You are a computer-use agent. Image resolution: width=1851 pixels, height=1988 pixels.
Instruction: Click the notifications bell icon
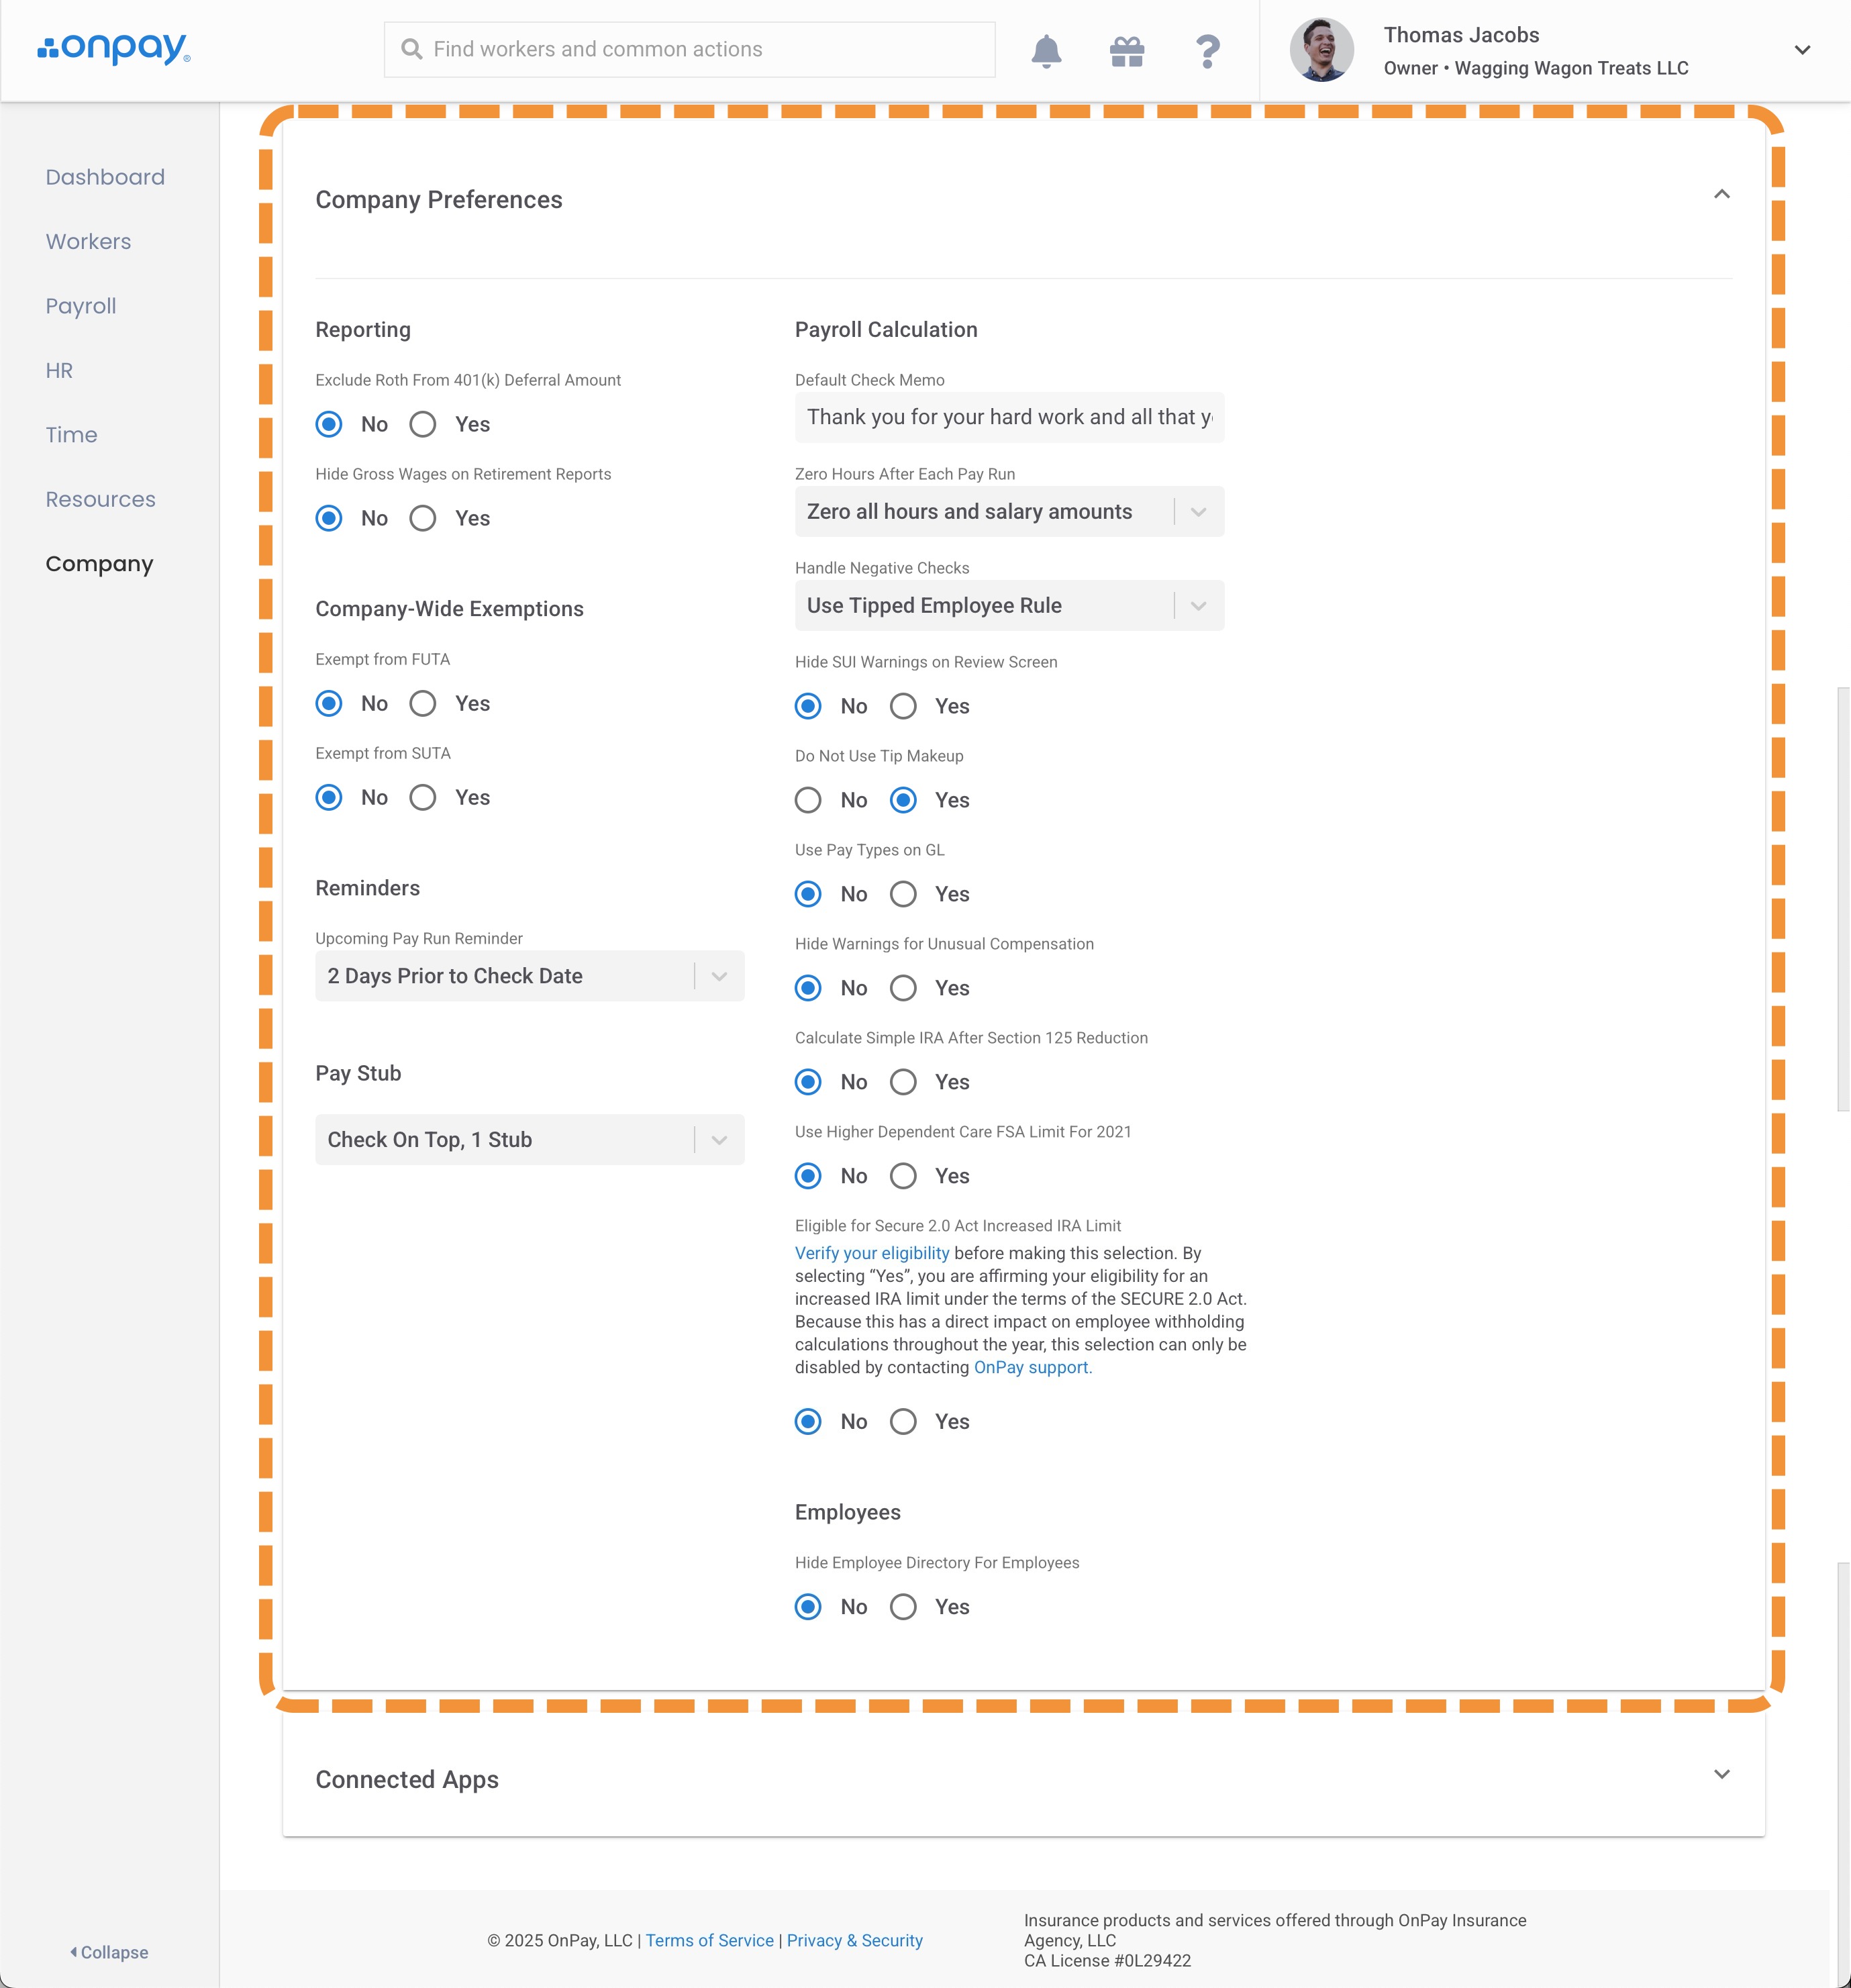tap(1045, 51)
